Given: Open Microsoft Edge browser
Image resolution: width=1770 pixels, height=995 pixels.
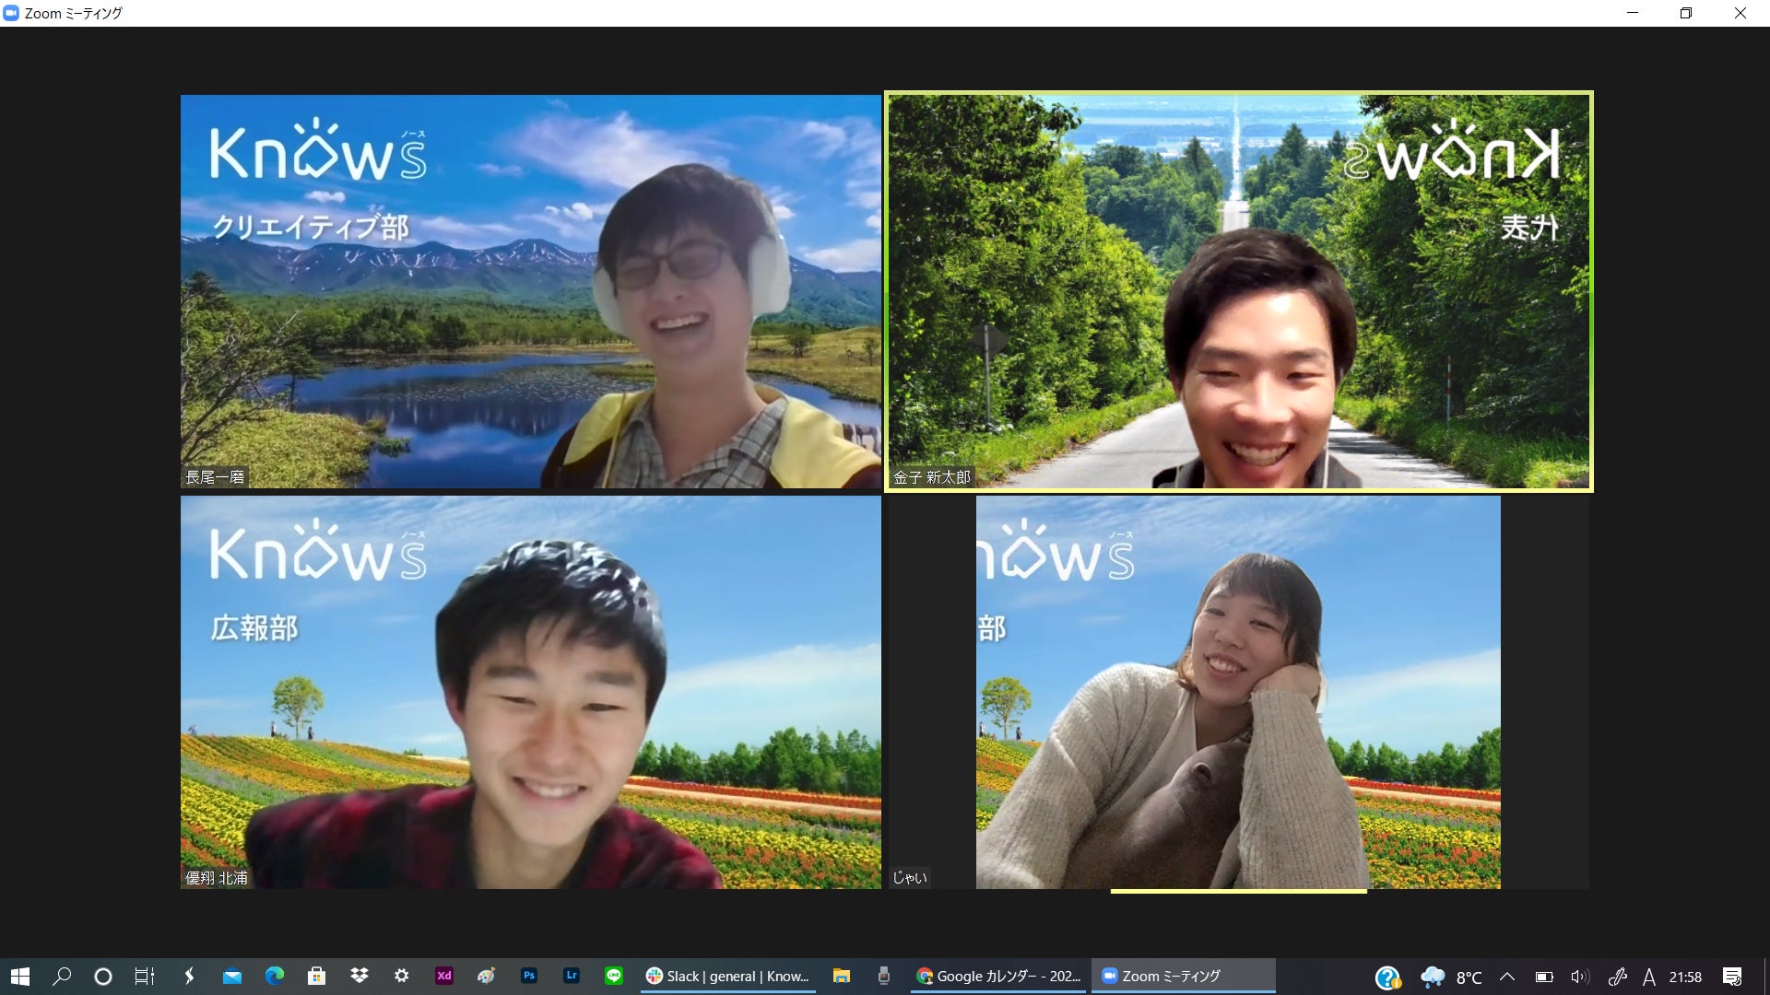Looking at the screenshot, I should [275, 976].
